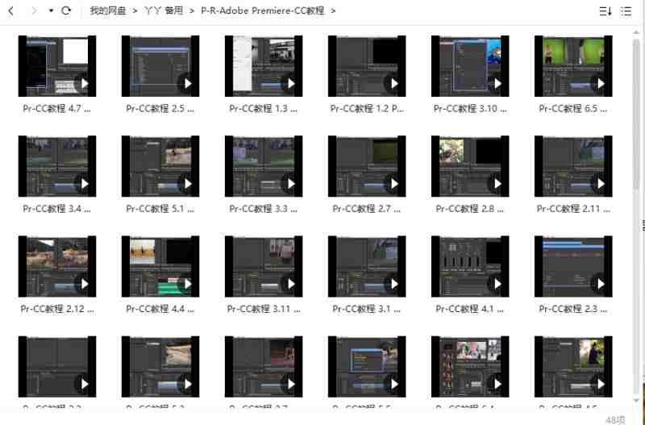645x425 pixels.
Task: Expand the chevron after P-R-Adobe Premiere-CC教程
Action: point(334,11)
